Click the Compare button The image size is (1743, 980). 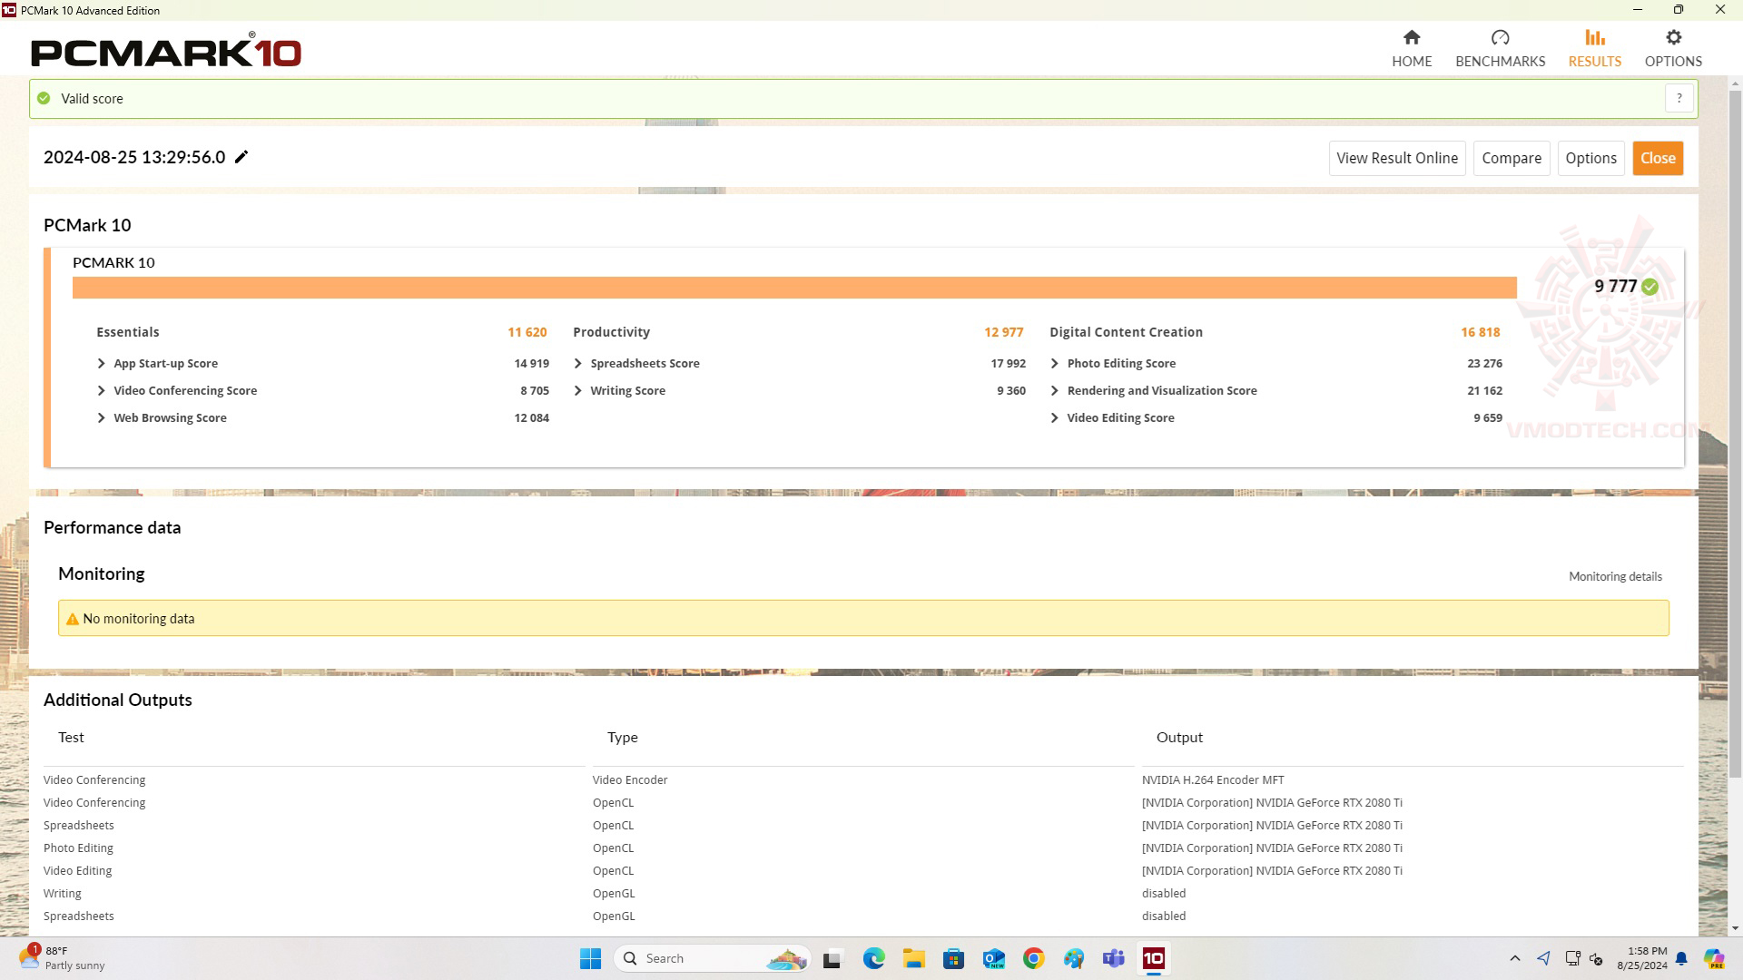(x=1512, y=157)
